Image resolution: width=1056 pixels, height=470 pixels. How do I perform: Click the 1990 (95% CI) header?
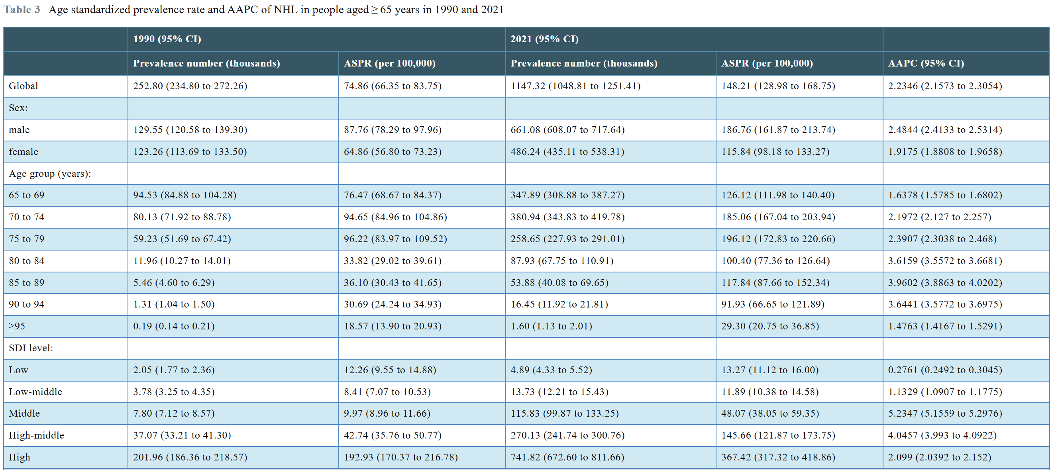pos(167,39)
